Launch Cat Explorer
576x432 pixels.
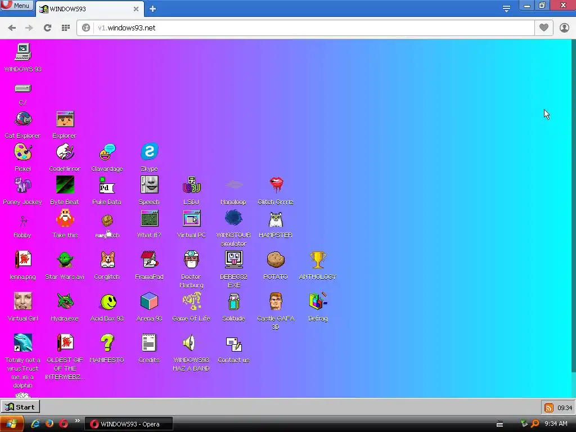(x=22, y=119)
